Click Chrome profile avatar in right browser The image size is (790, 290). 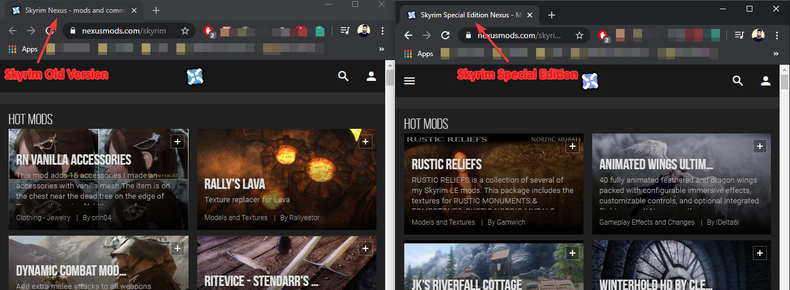[x=758, y=35]
